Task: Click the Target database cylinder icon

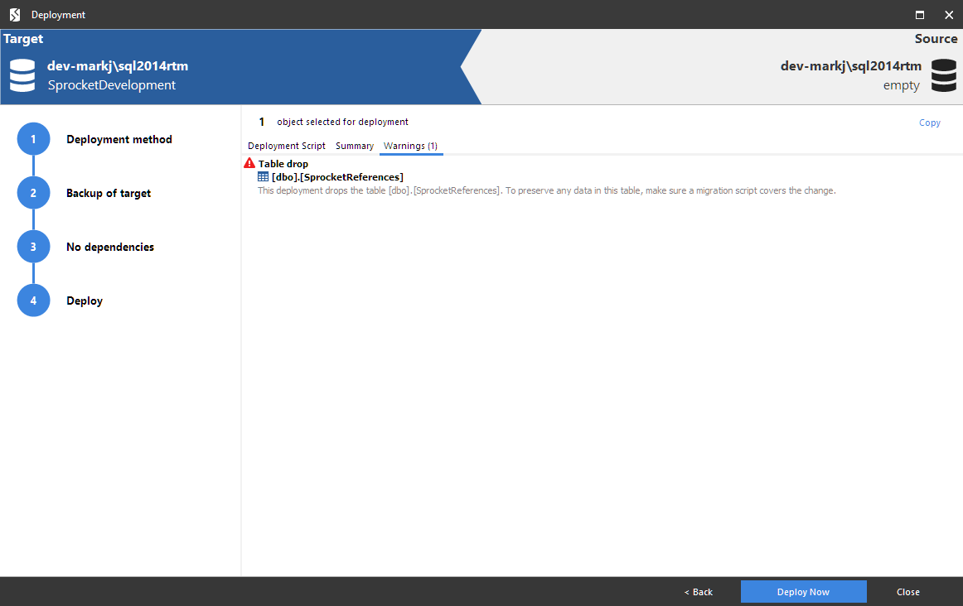Action: [22, 75]
